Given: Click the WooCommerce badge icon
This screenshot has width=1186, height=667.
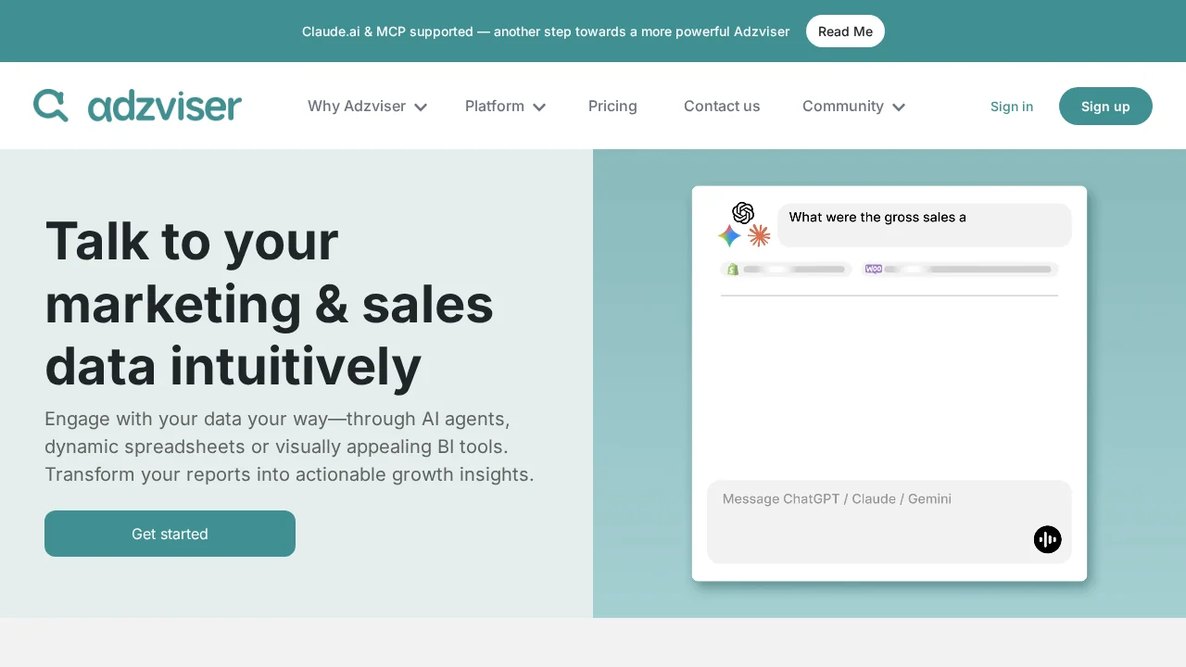Looking at the screenshot, I should (x=873, y=269).
